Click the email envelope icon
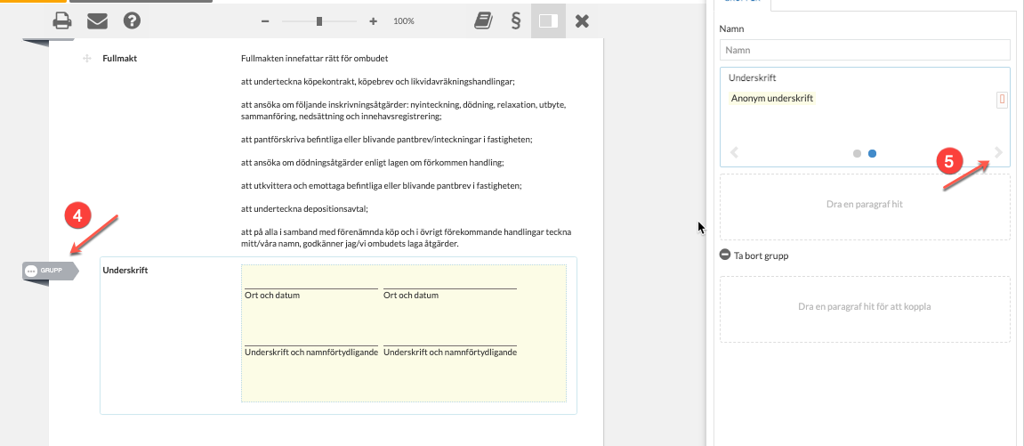1024x446 pixels. 97,20
